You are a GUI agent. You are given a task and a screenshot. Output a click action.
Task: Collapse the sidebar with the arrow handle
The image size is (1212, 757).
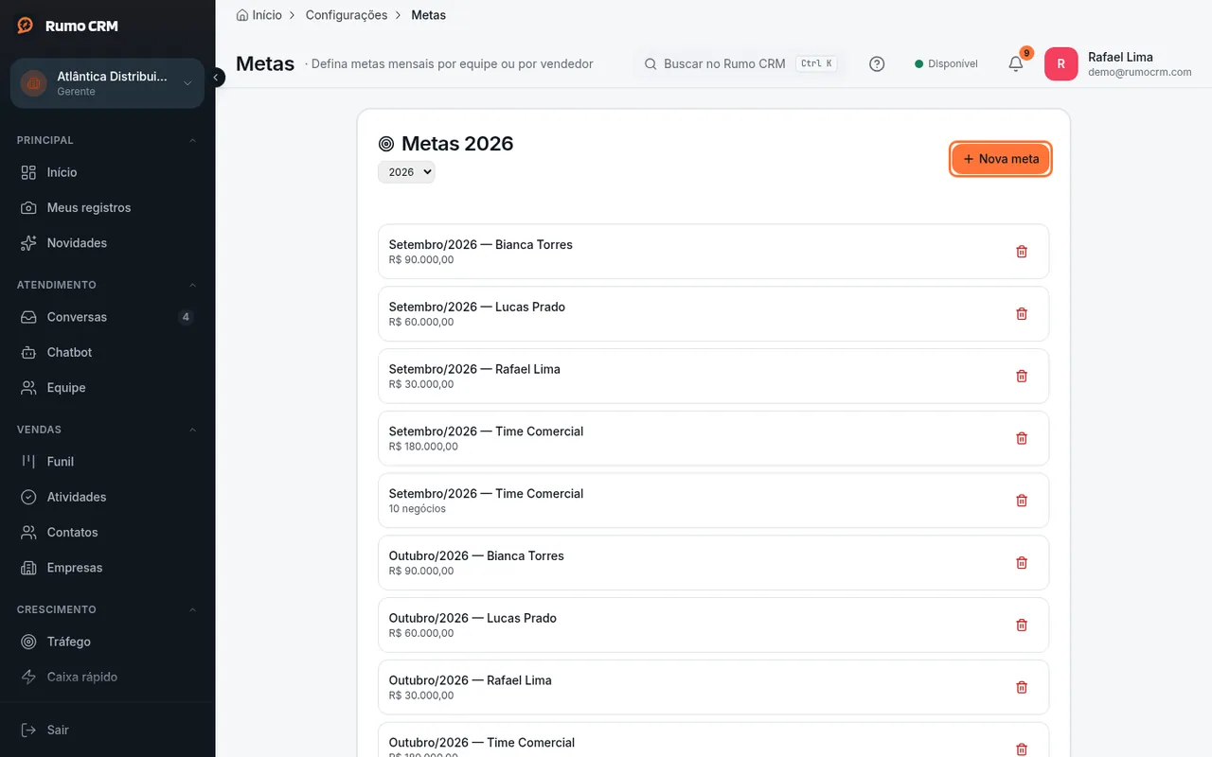point(216,78)
